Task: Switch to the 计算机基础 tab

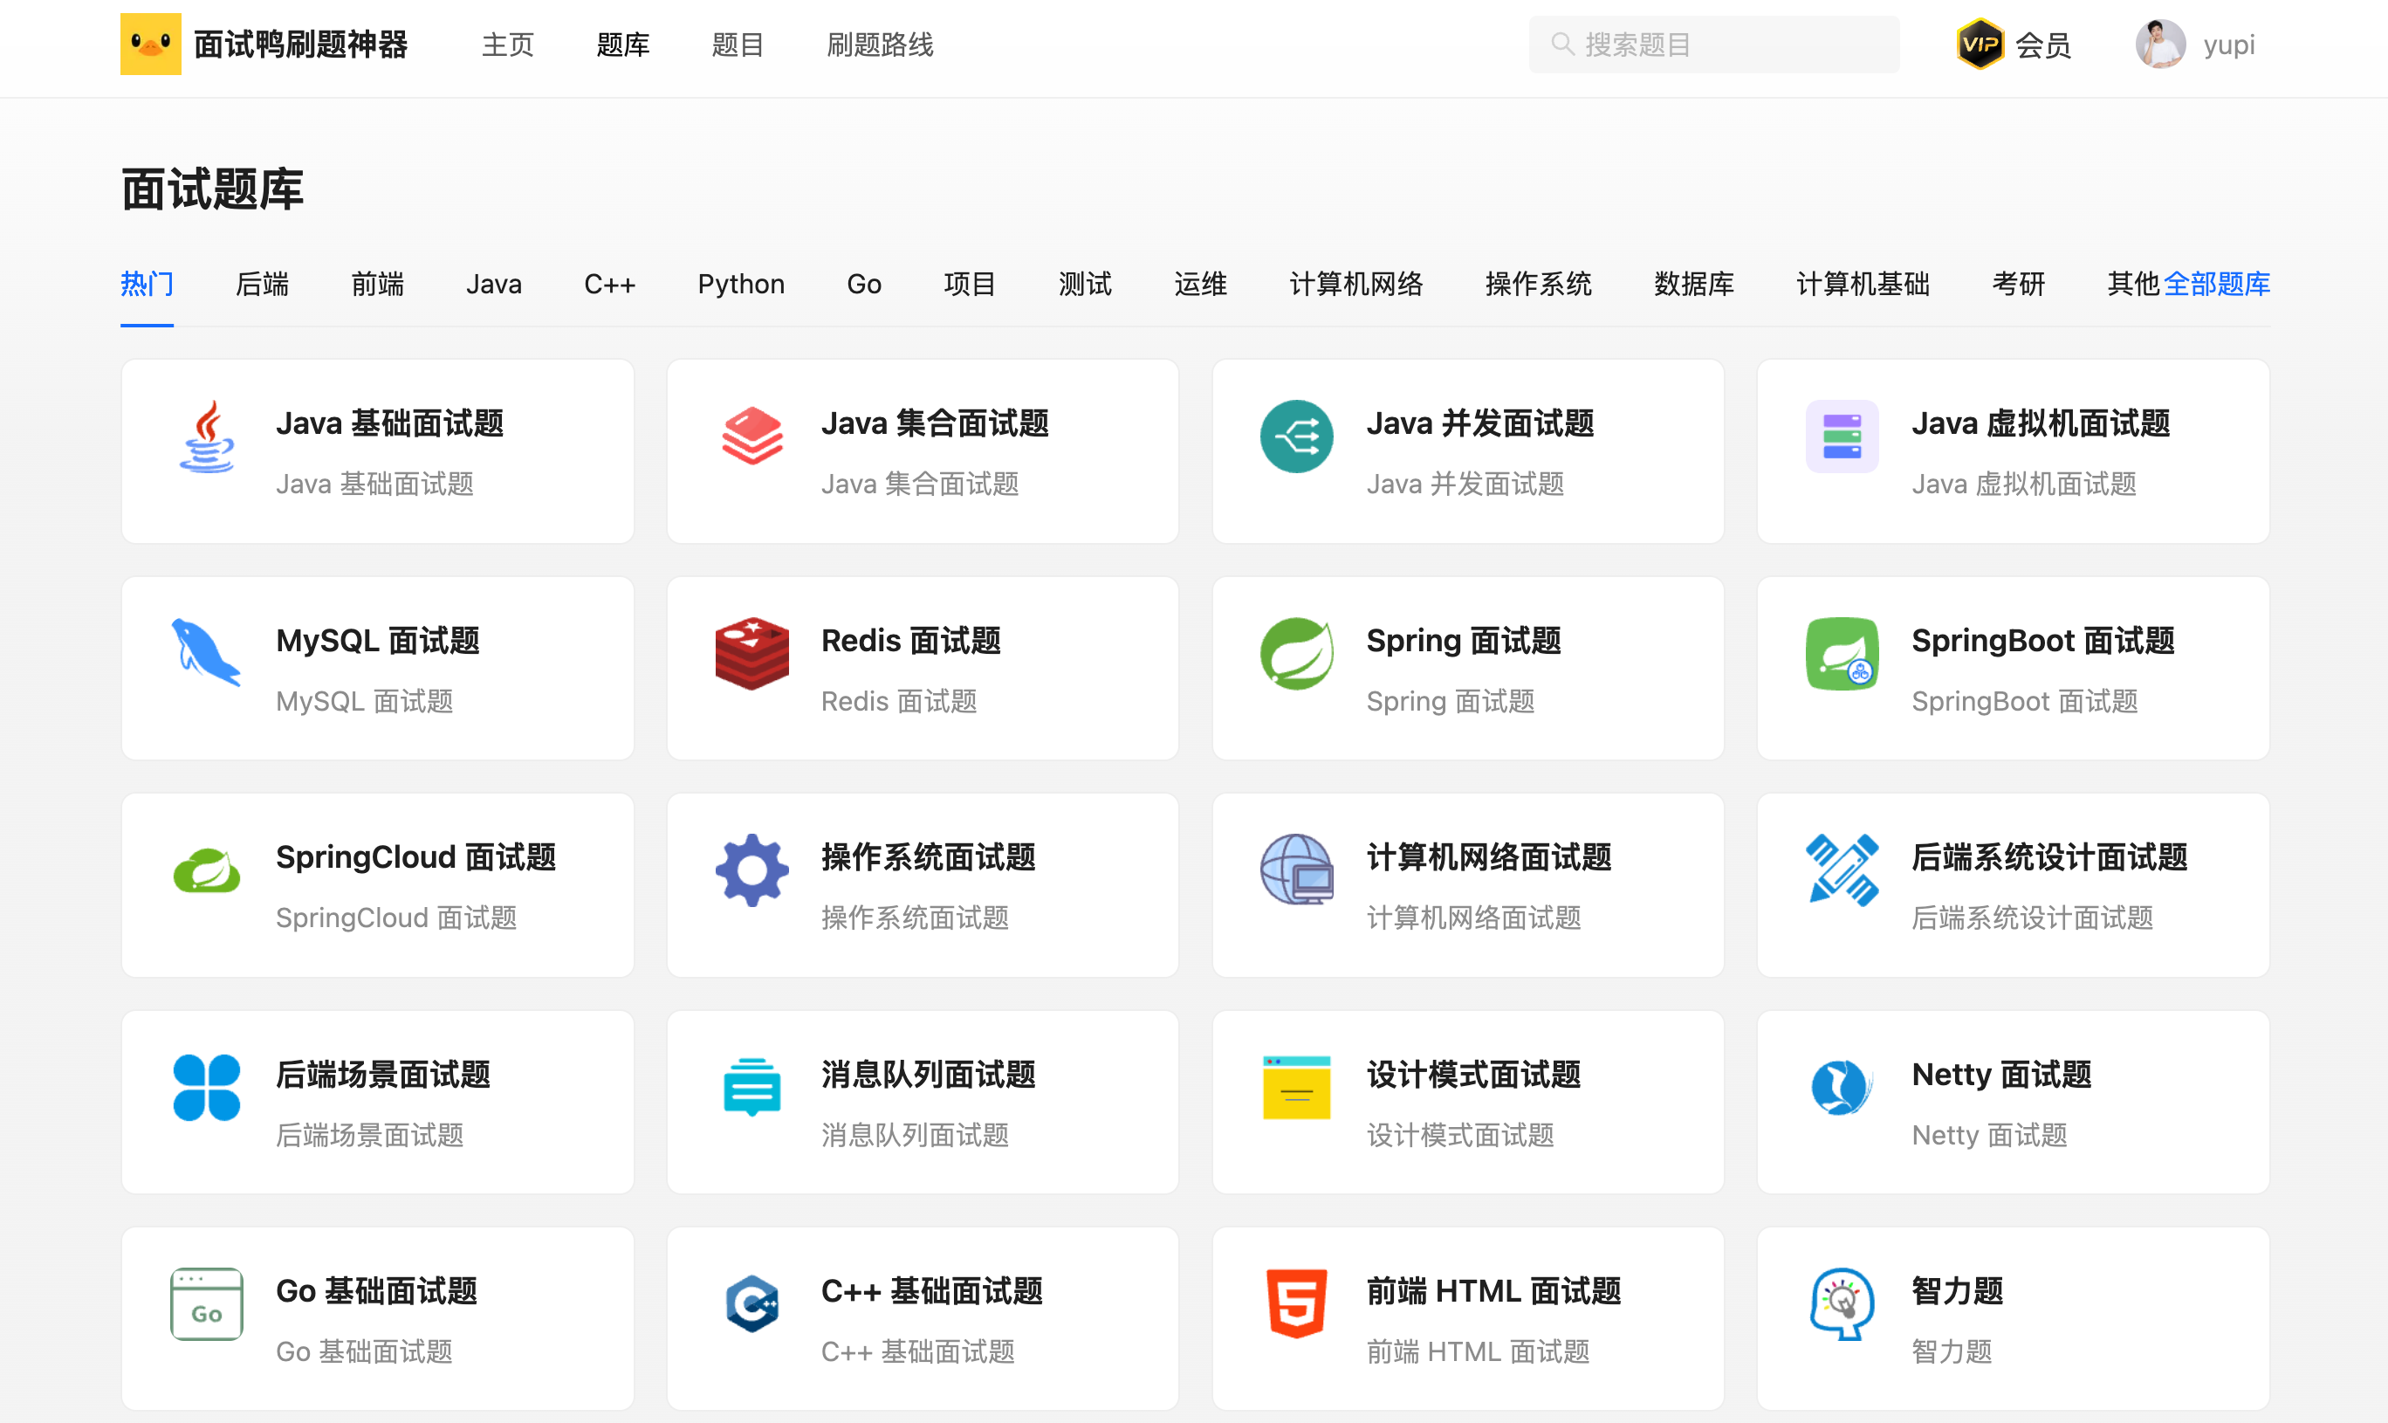Action: tap(1863, 284)
